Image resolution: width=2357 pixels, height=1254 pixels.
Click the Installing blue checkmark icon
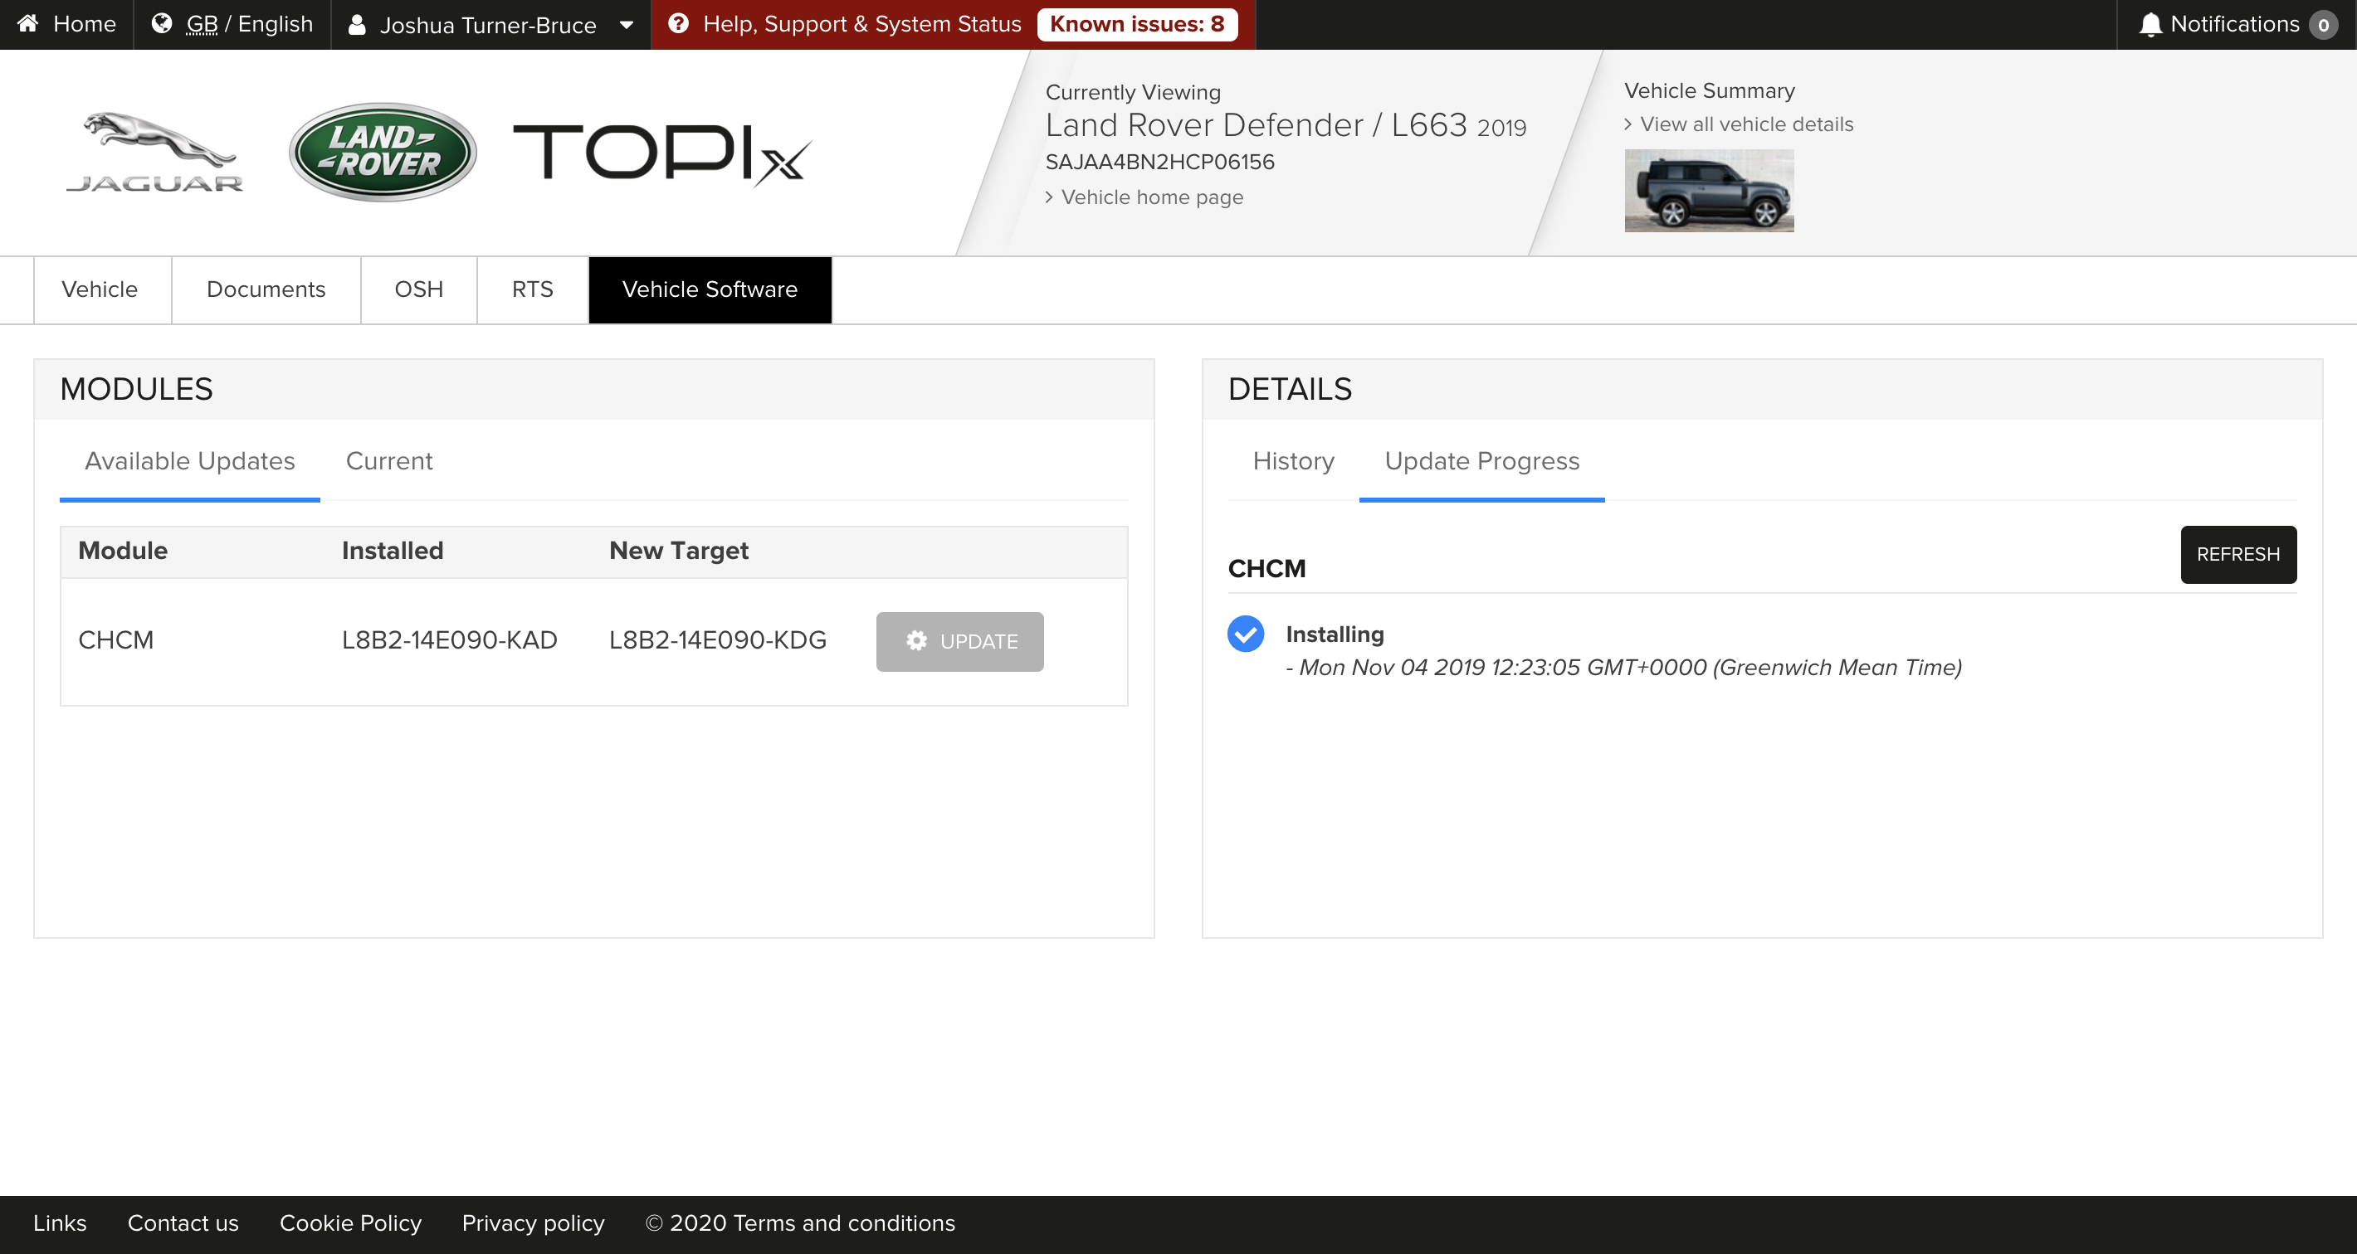(1245, 634)
